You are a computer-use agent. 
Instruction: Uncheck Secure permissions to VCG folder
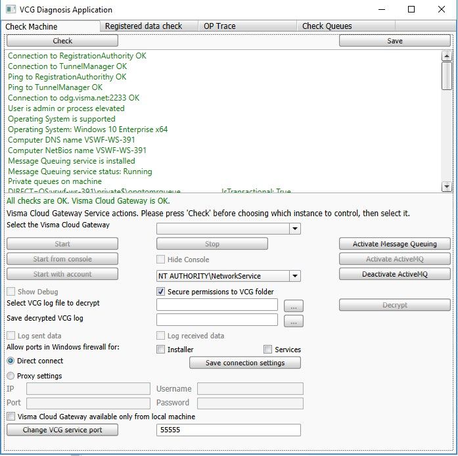pos(160,291)
